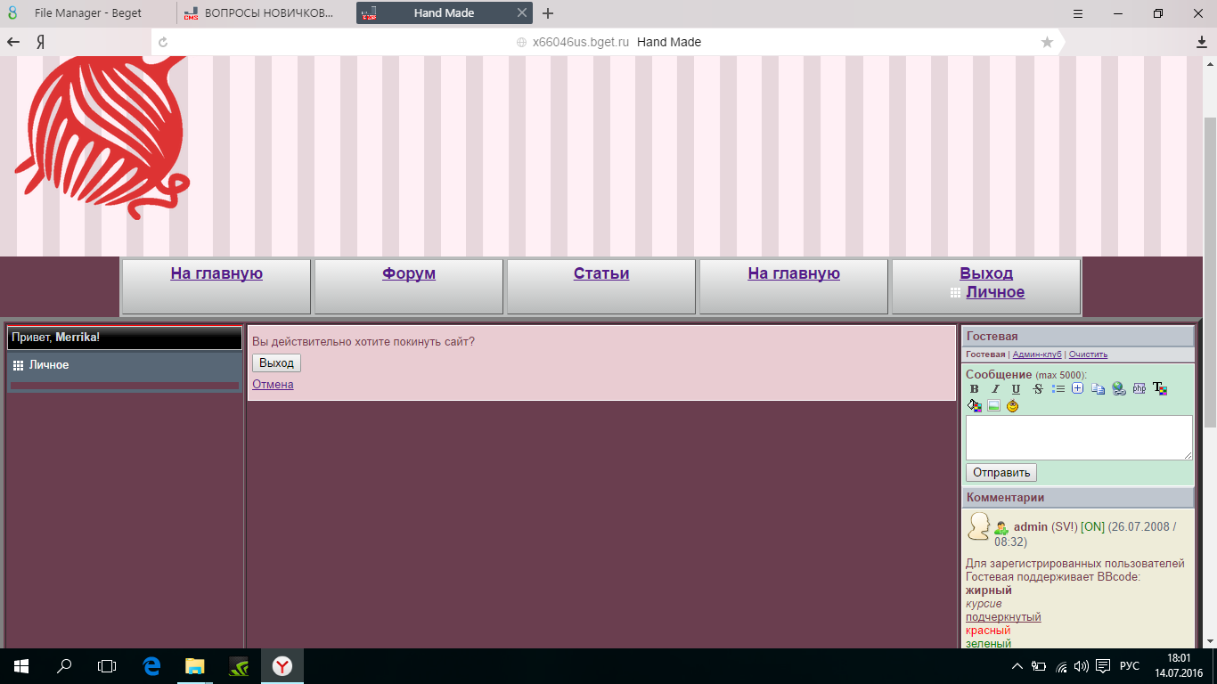
Task: Open Windows taskbar search
Action: click(x=64, y=666)
